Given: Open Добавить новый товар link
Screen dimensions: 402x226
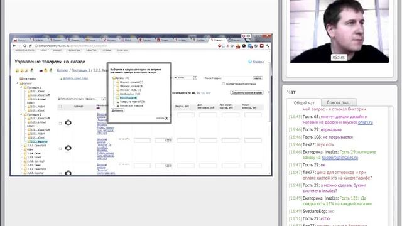Looking at the screenshot, I should tap(75, 78).
